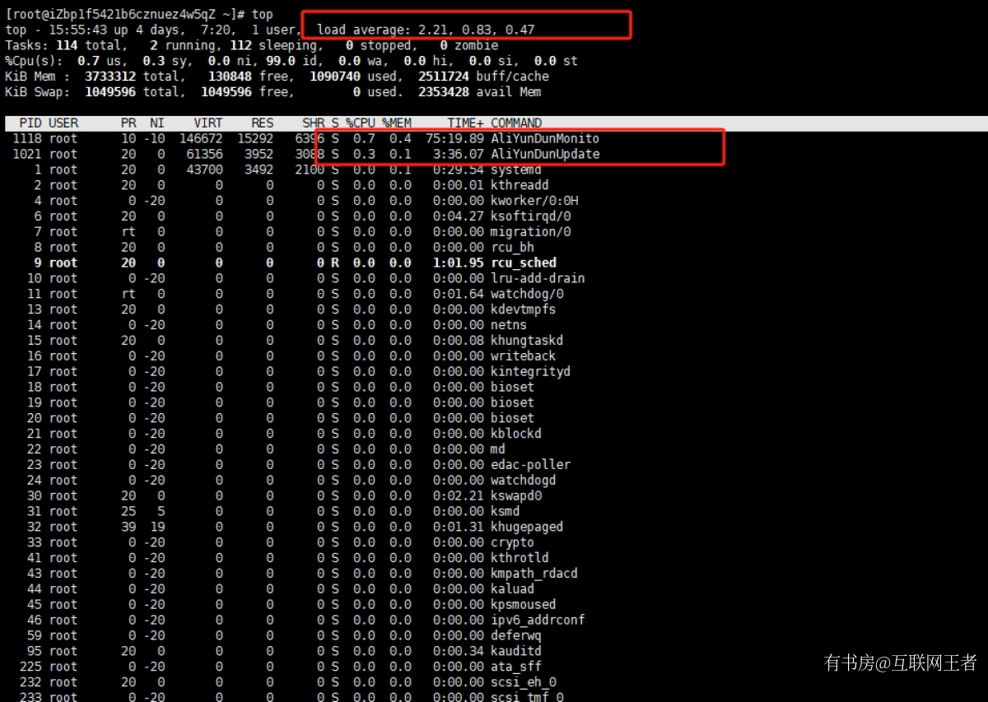Click the crypto command text

[x=512, y=542]
